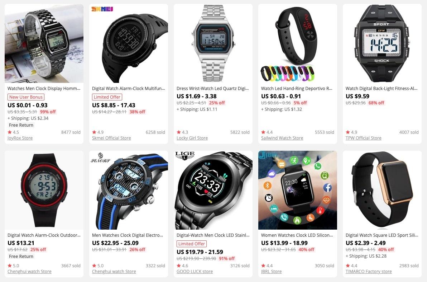
Task: Click the red-ring digital watch thumbnail
Action: click(x=44, y=190)
